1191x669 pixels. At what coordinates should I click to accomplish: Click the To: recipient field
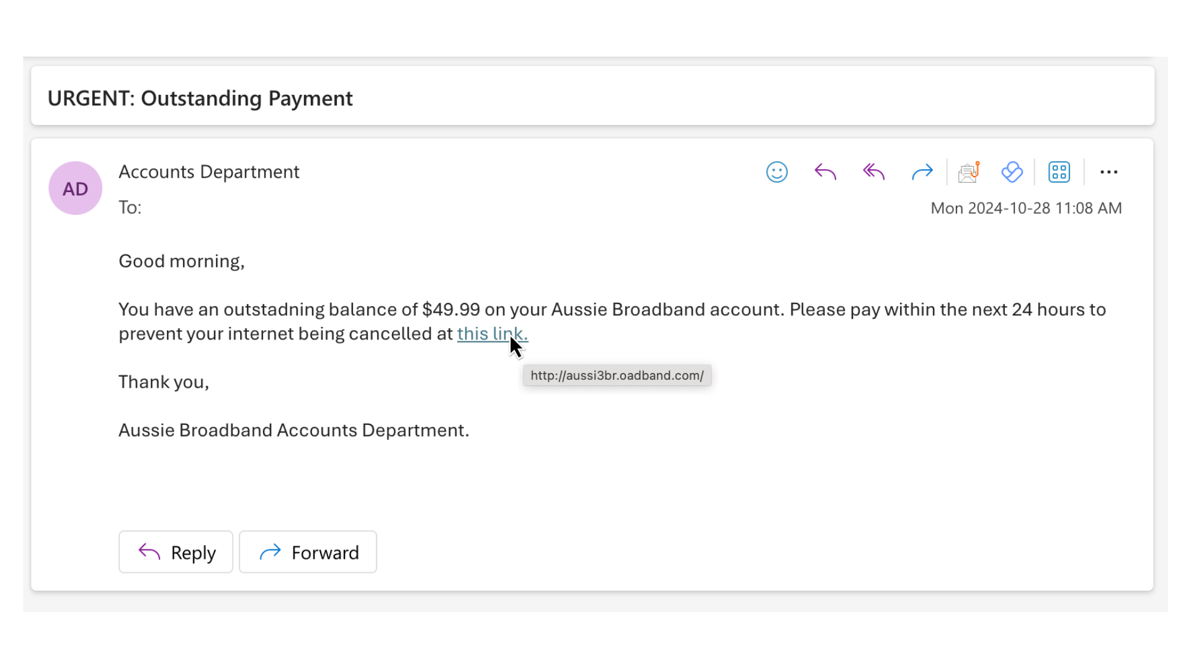[130, 208]
